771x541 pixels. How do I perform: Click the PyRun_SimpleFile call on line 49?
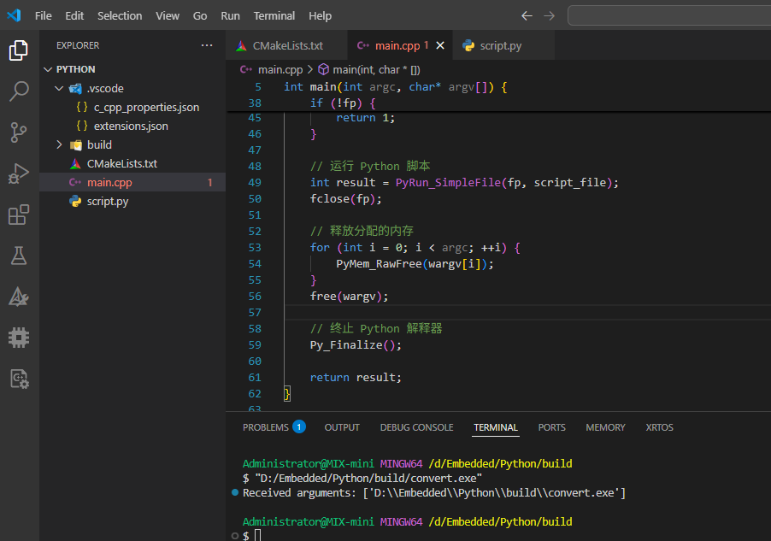[448, 182]
